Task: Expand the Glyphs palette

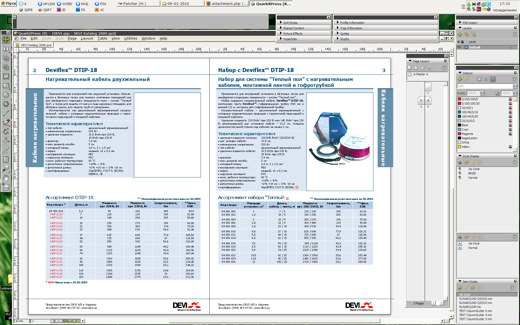Action: click(338, 39)
